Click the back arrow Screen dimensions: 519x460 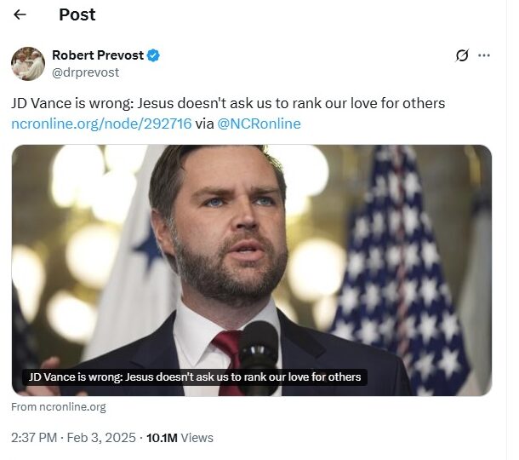(20, 14)
